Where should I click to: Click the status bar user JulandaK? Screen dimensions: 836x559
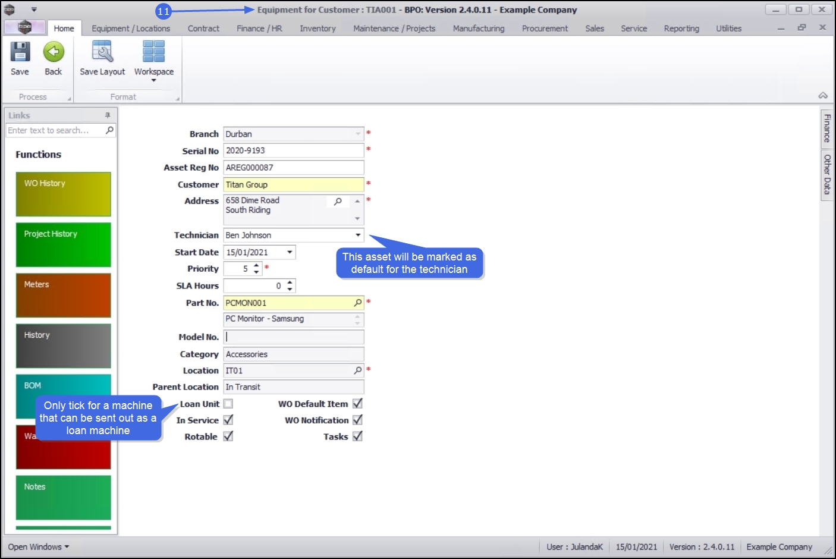point(574,547)
